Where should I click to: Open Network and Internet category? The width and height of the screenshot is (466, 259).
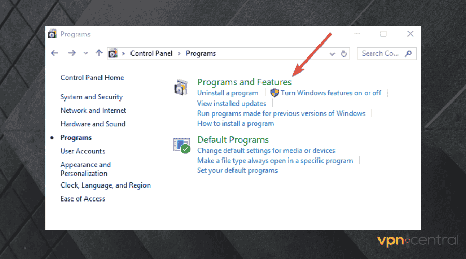[93, 111]
